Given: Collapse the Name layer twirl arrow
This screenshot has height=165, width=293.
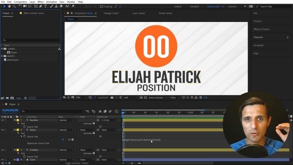Looking at the screenshot, I should coord(15,130).
